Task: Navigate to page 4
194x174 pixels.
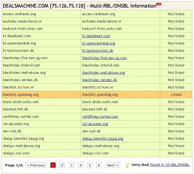Action: [81, 165]
